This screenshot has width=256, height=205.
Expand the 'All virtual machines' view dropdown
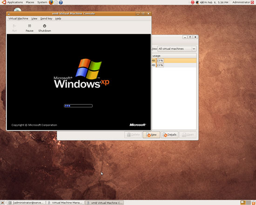coord(177,49)
